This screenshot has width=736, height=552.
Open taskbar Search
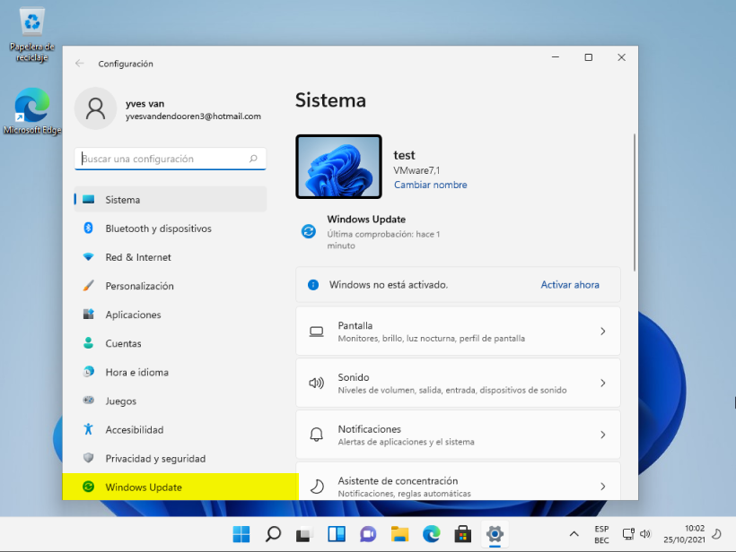(x=273, y=534)
